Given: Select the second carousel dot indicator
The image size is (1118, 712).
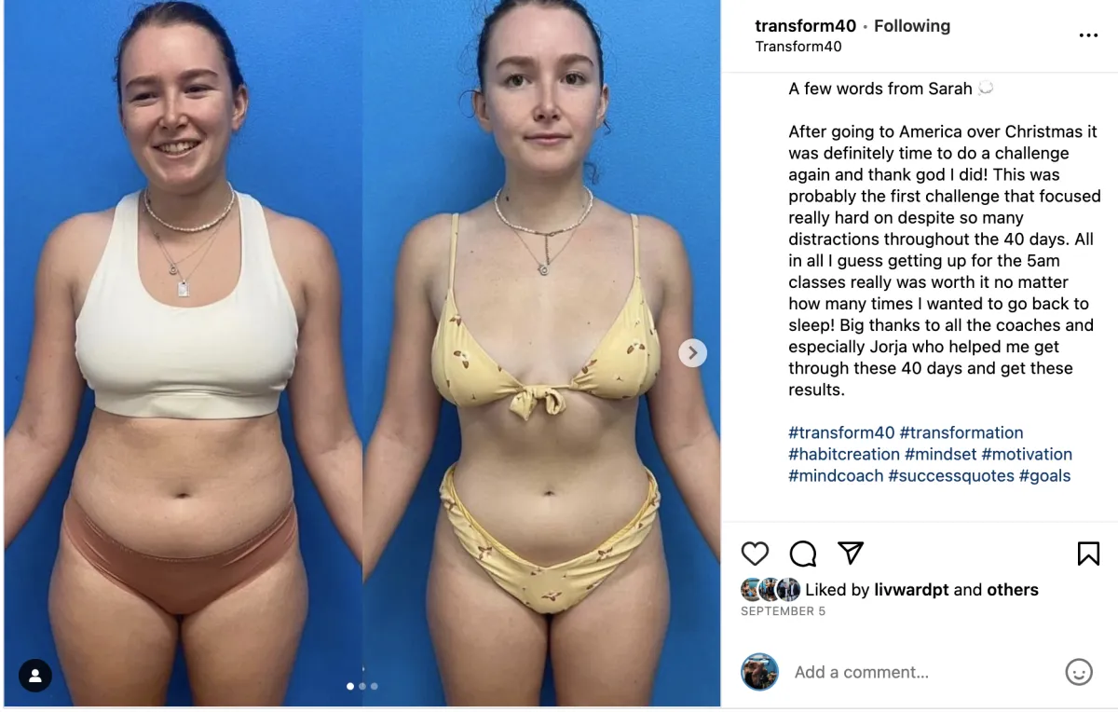Looking at the screenshot, I should tap(362, 686).
